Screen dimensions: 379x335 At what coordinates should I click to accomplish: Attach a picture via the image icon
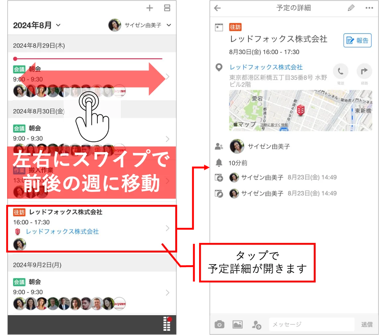pyautogui.click(x=238, y=324)
